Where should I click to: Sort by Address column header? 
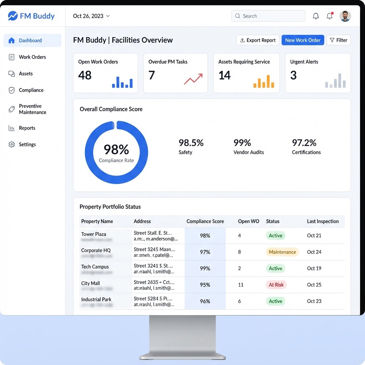click(142, 221)
